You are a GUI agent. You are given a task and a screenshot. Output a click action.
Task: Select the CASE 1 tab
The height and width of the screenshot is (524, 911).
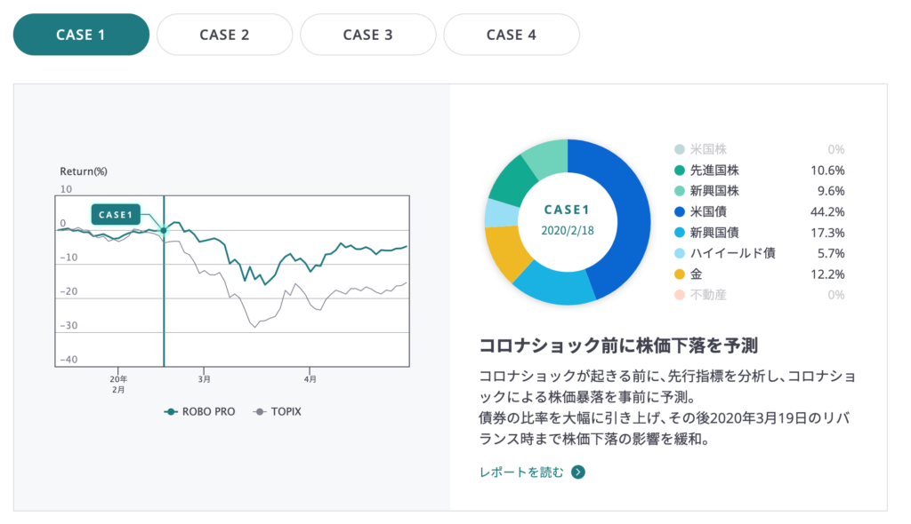(81, 35)
